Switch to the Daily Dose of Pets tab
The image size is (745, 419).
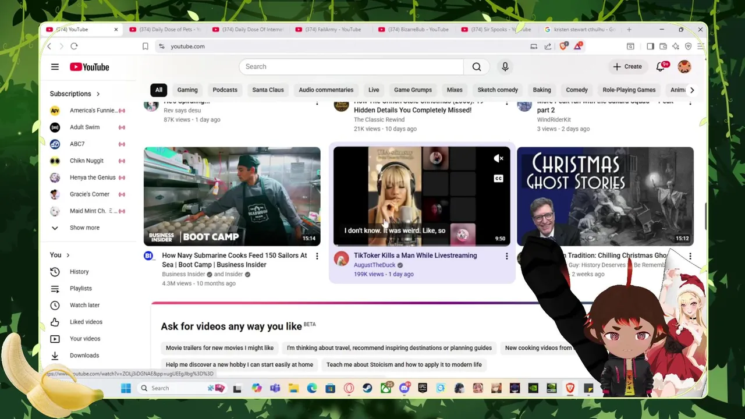166,30
